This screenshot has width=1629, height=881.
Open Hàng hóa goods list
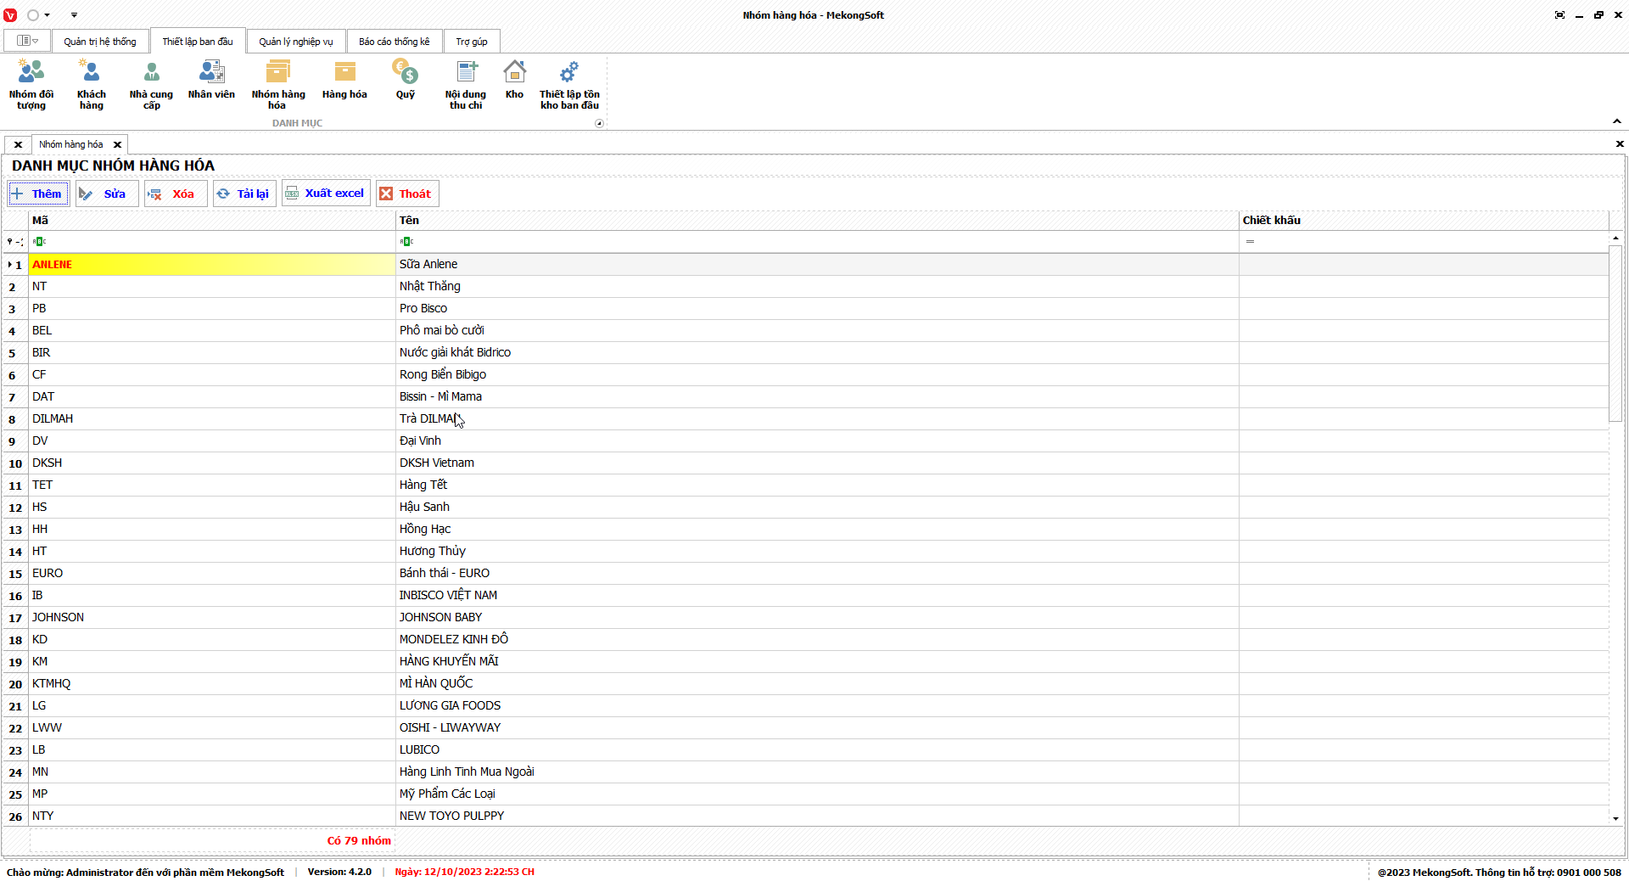coord(344,81)
